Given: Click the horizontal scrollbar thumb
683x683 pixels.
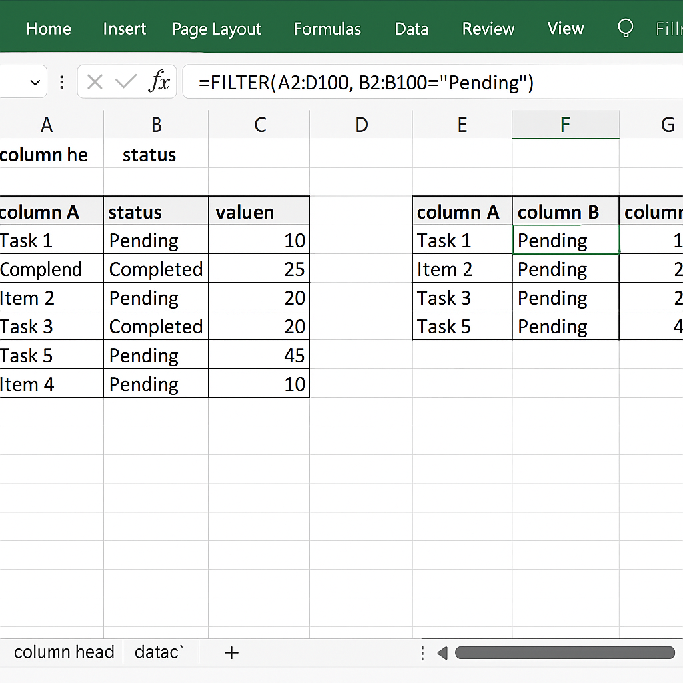Looking at the screenshot, I should point(564,652).
